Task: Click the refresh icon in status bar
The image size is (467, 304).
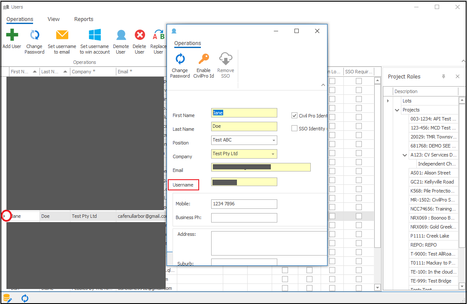Action: [25, 298]
